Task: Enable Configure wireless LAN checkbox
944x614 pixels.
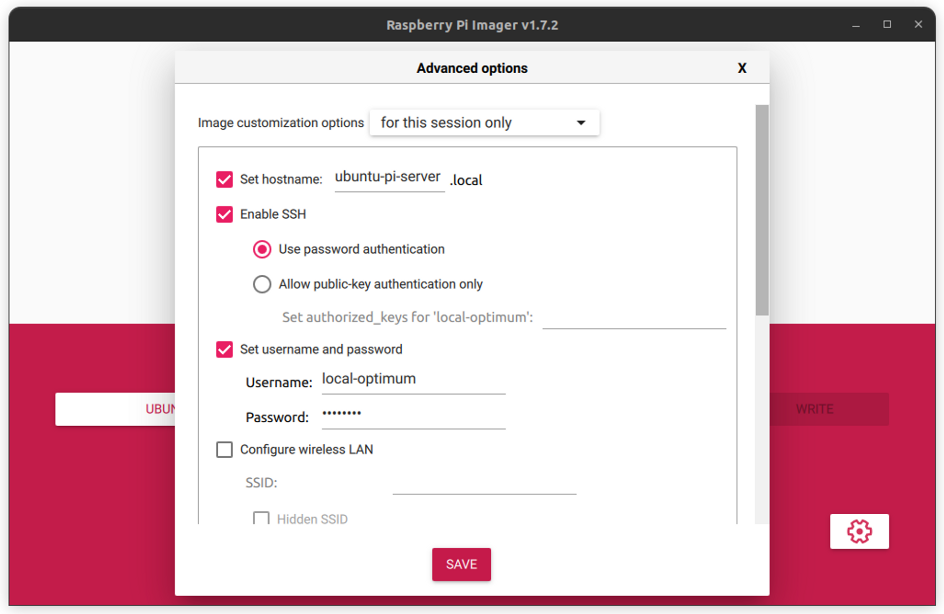Action: pos(225,449)
